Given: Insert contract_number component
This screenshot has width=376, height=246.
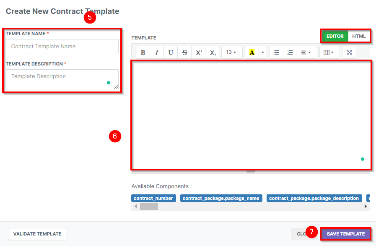Looking at the screenshot, I should (x=153, y=198).
